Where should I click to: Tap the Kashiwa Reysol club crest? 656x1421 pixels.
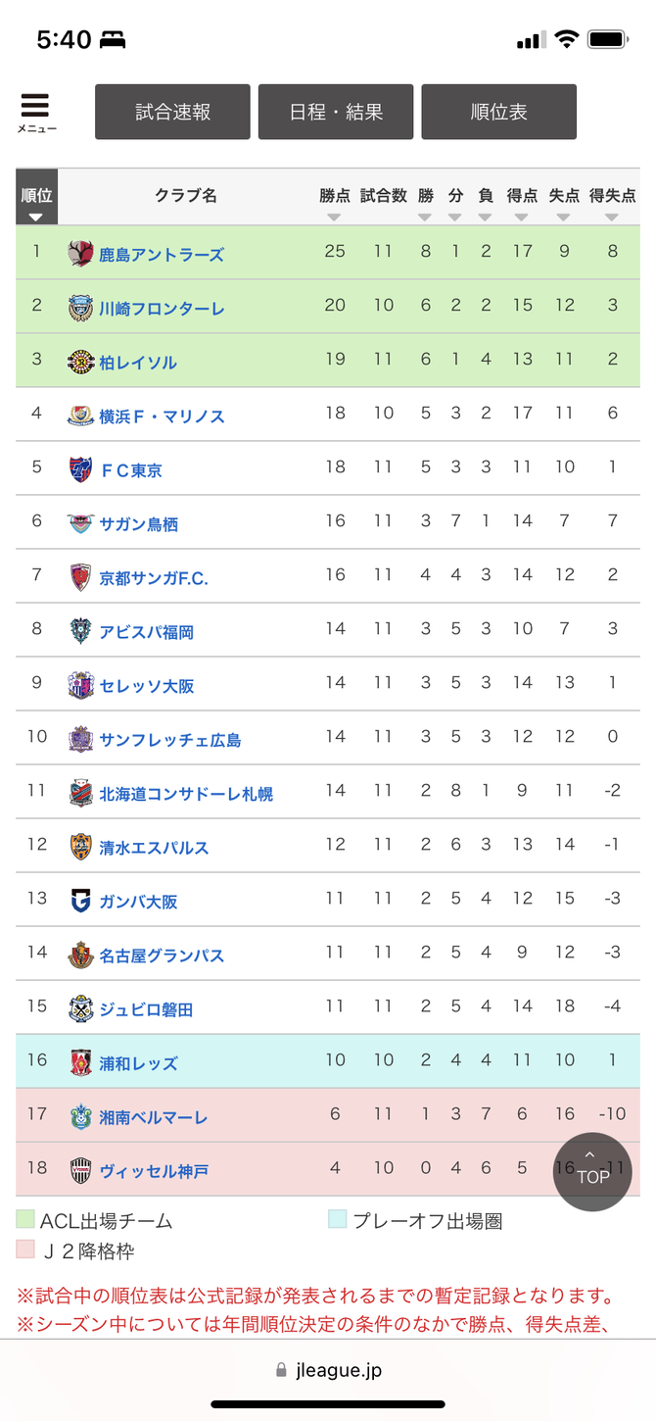[x=81, y=362]
